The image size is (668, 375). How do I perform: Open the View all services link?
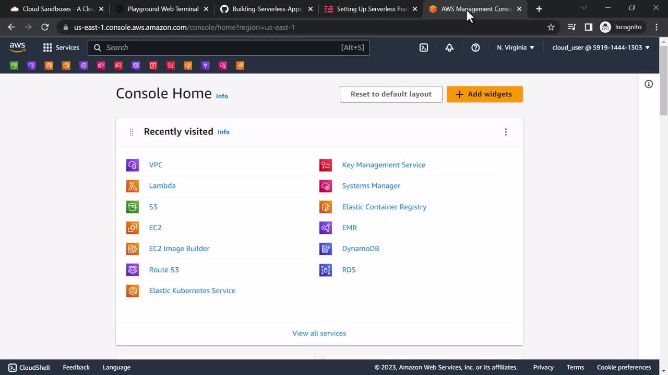click(319, 333)
